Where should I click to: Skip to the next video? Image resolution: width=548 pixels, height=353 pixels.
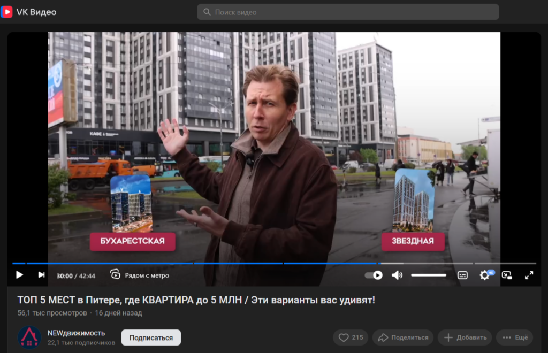point(41,275)
